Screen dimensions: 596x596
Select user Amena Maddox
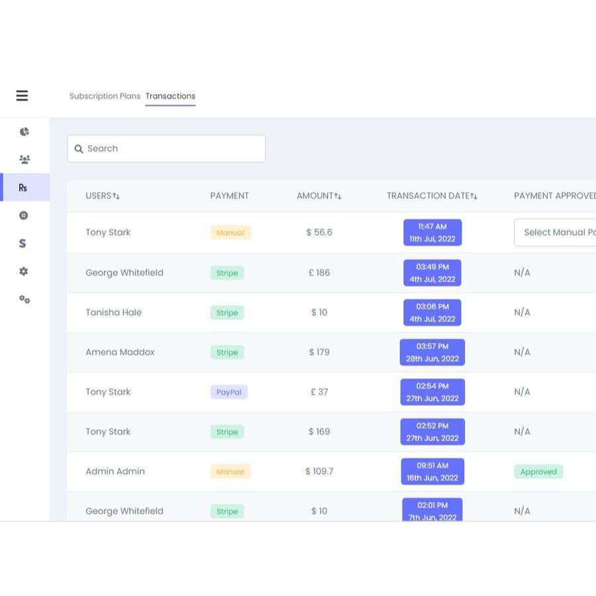[x=120, y=352]
